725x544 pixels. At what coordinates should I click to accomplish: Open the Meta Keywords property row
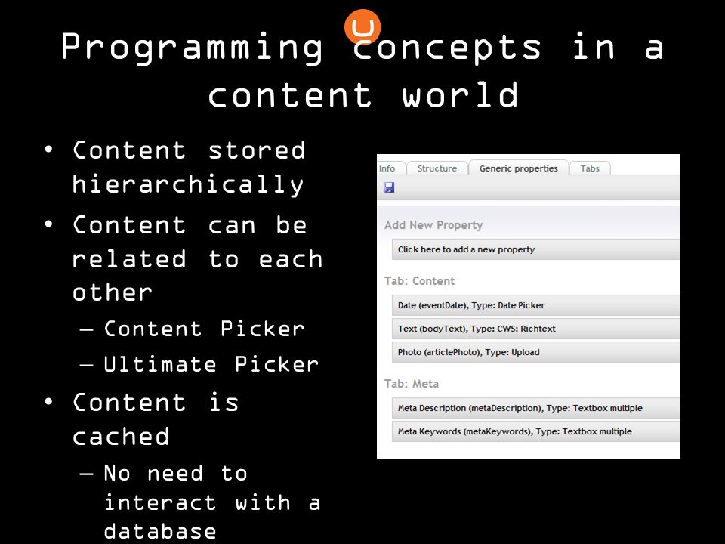(536, 431)
